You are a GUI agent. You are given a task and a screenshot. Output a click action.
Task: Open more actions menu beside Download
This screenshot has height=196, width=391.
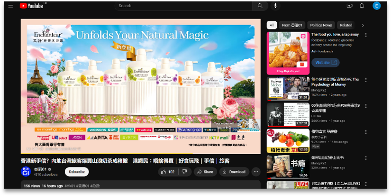click(256, 172)
